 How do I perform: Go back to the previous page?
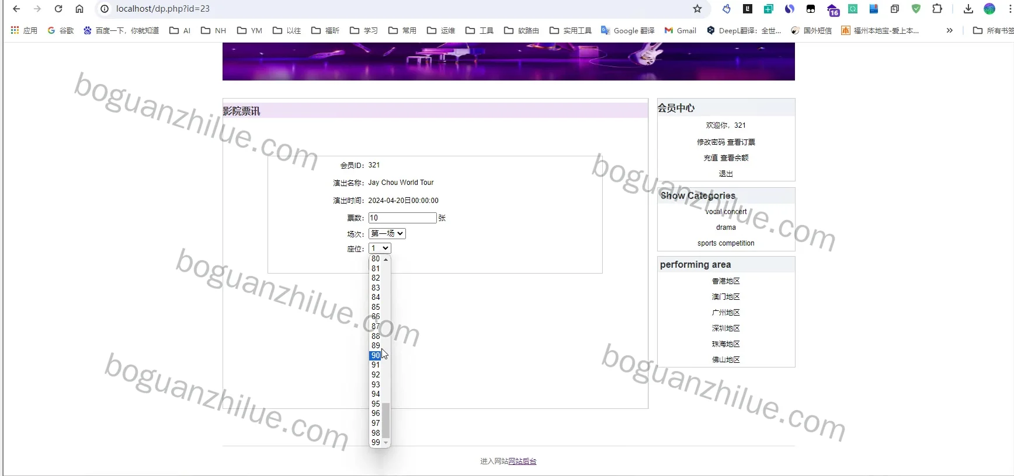(x=16, y=9)
